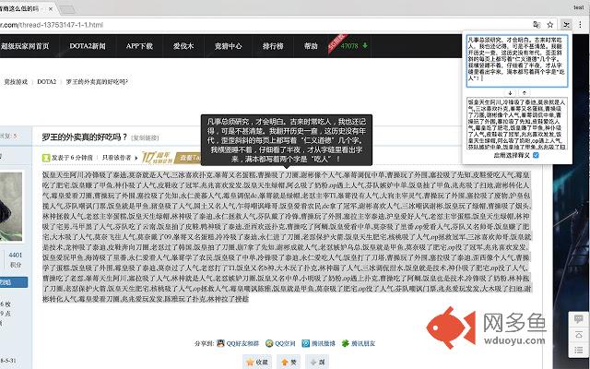Click the down arrow button in the translator popup

[510, 92]
